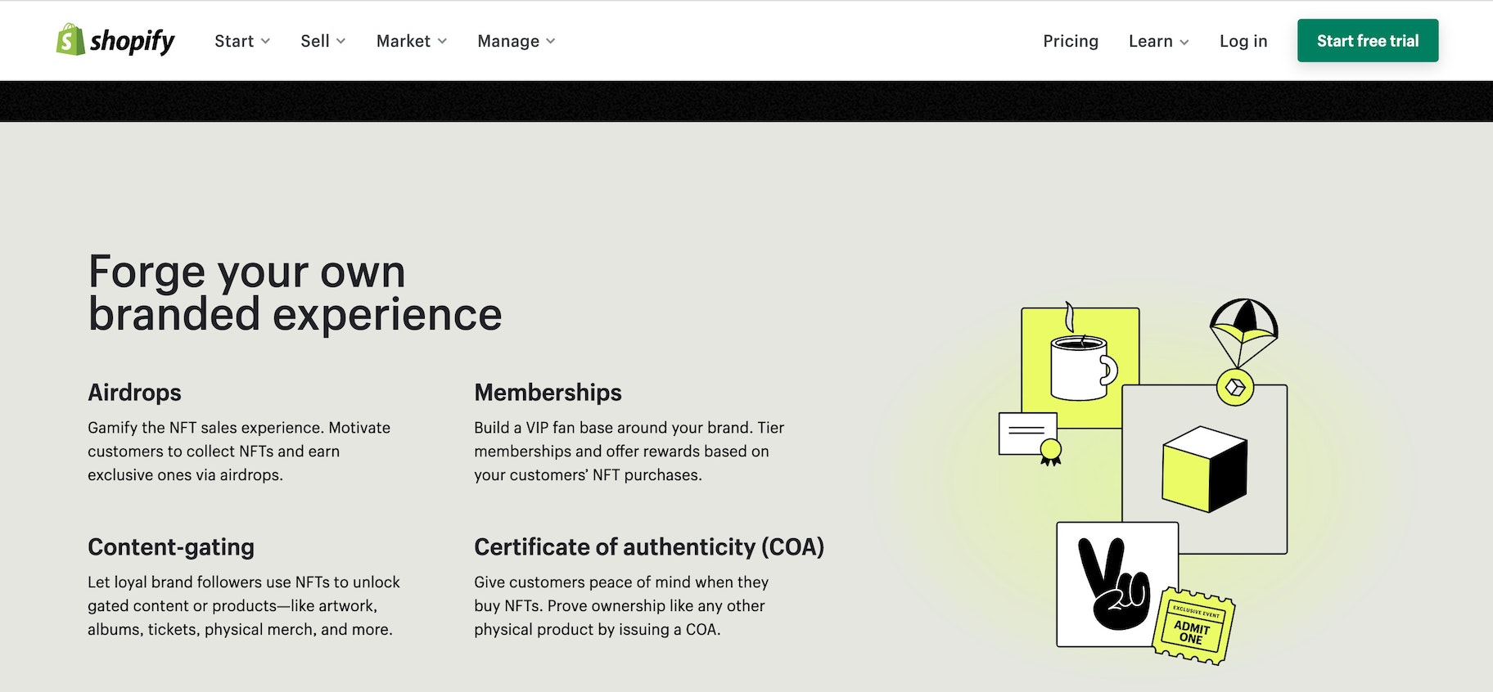Click the Airdrops heading
1493x692 pixels.
coord(134,393)
